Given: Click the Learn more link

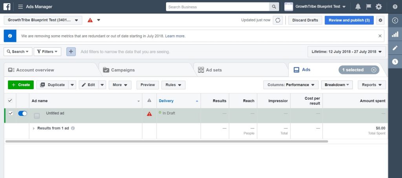Looking at the screenshot, I should click(x=175, y=36).
